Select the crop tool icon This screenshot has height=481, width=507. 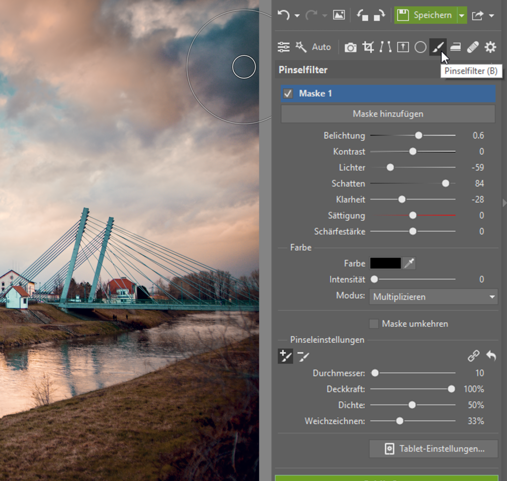[x=368, y=47]
